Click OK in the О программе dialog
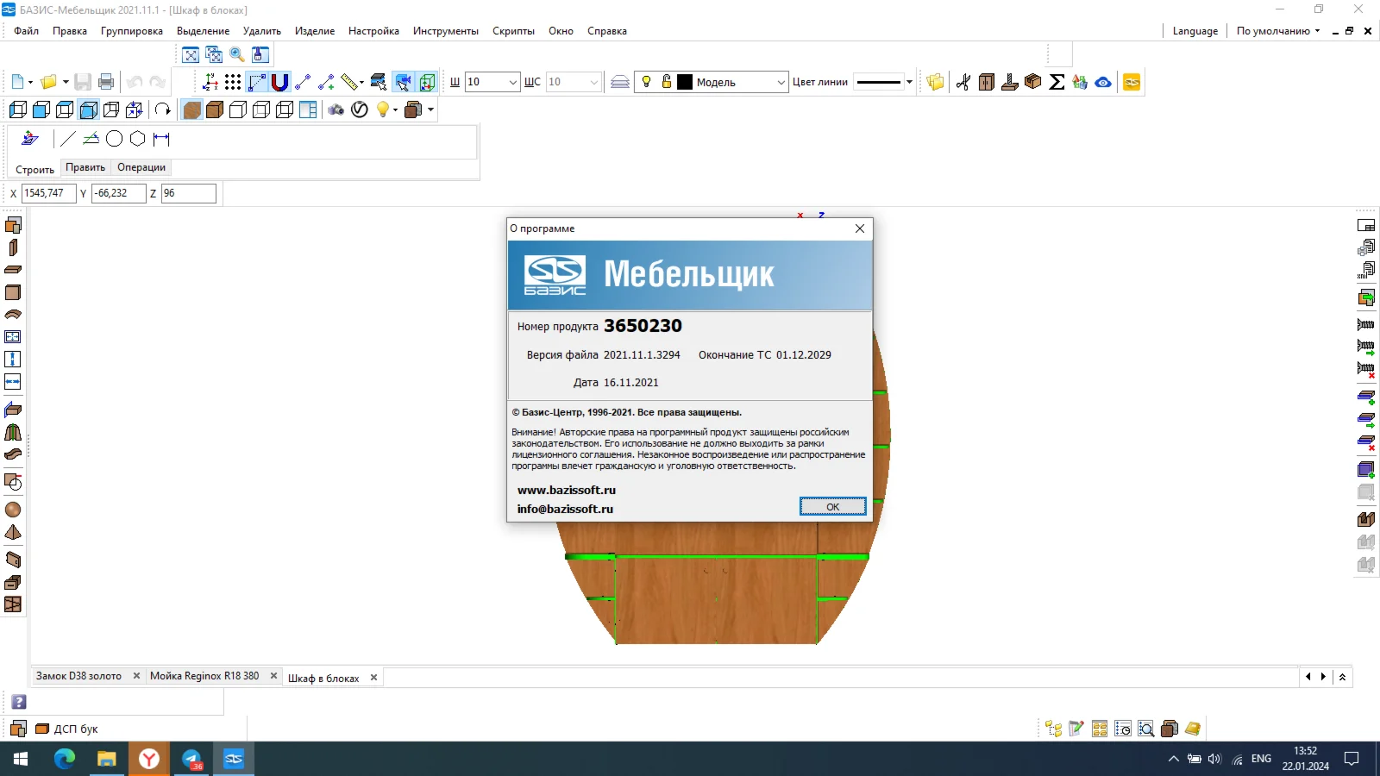This screenshot has height=776, width=1380. 832,507
